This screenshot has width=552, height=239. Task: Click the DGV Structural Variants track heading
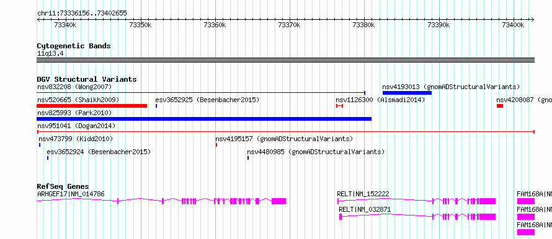click(87, 79)
